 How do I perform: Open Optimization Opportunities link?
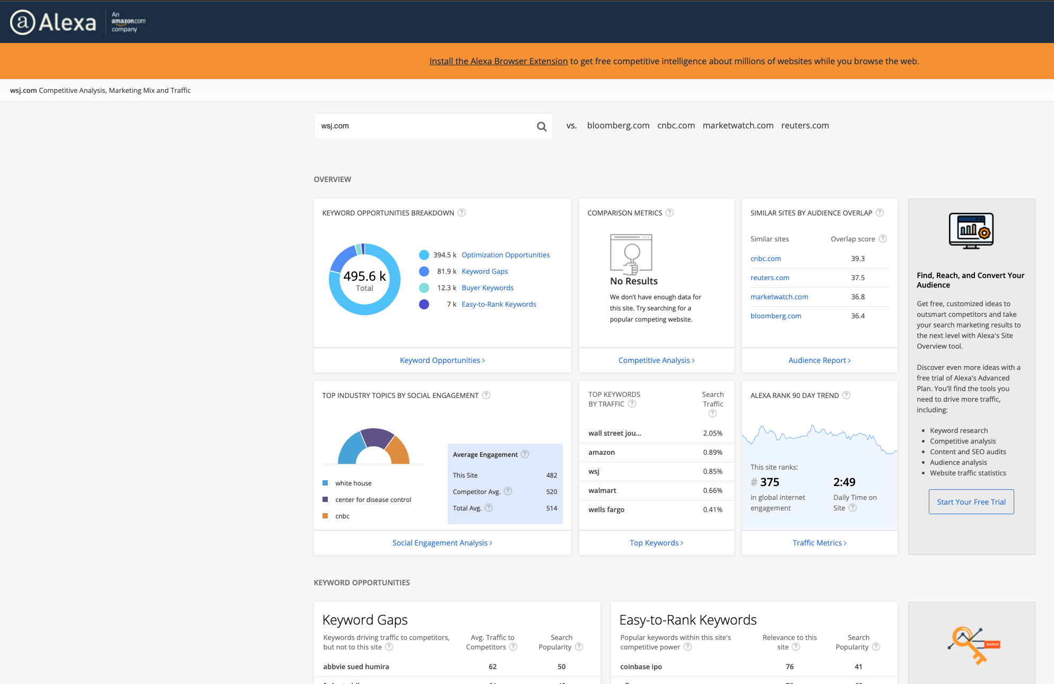click(x=506, y=255)
